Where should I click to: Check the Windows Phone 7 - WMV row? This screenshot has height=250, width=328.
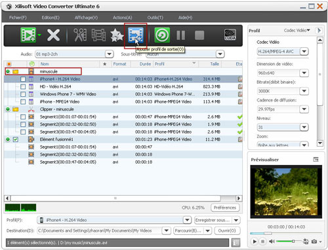tap(23, 94)
